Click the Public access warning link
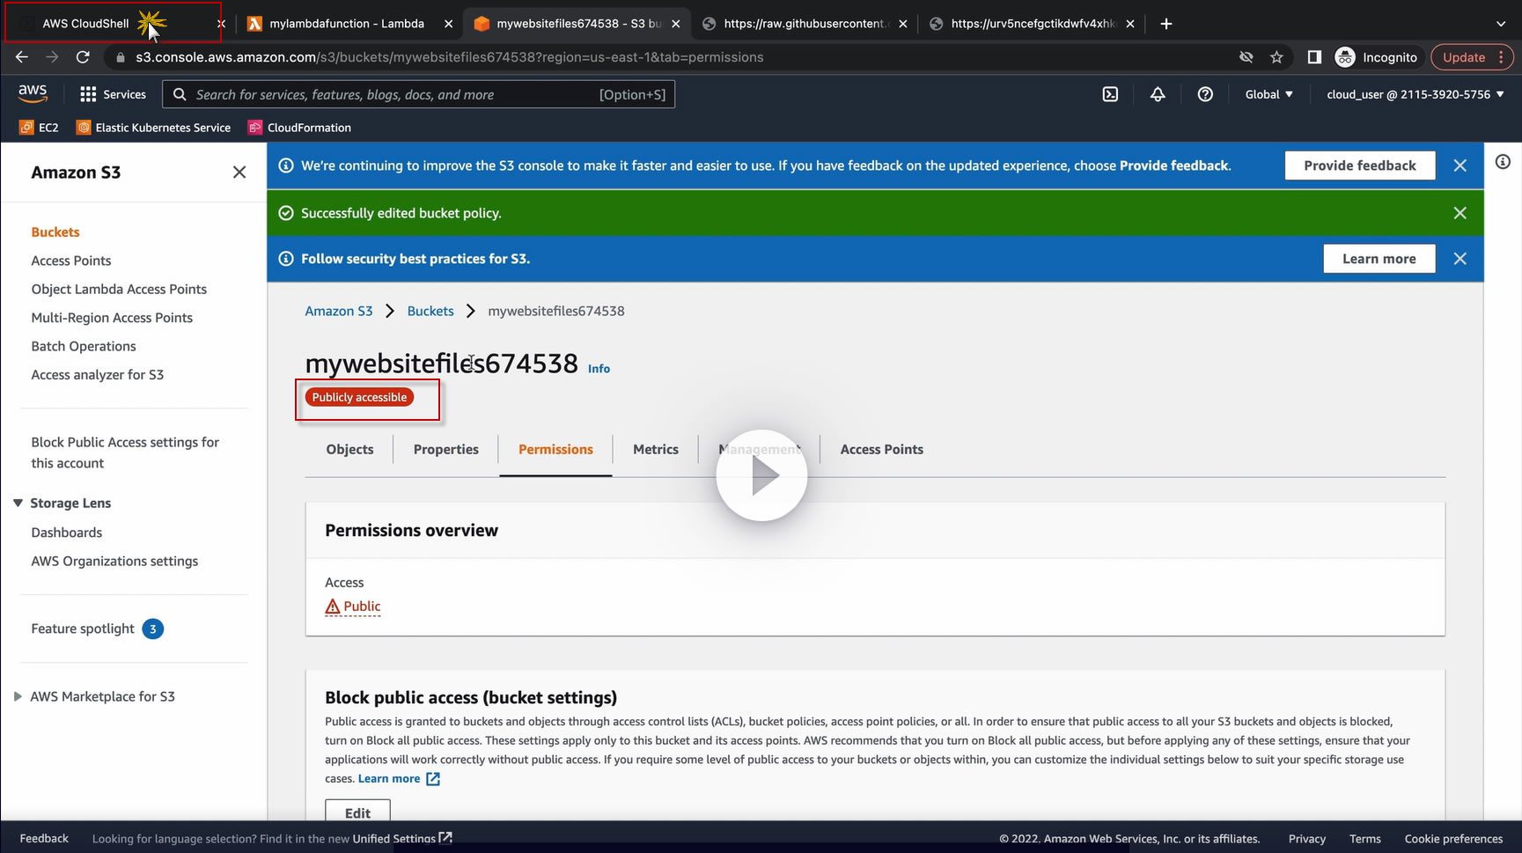The width and height of the screenshot is (1522, 853). (x=353, y=607)
